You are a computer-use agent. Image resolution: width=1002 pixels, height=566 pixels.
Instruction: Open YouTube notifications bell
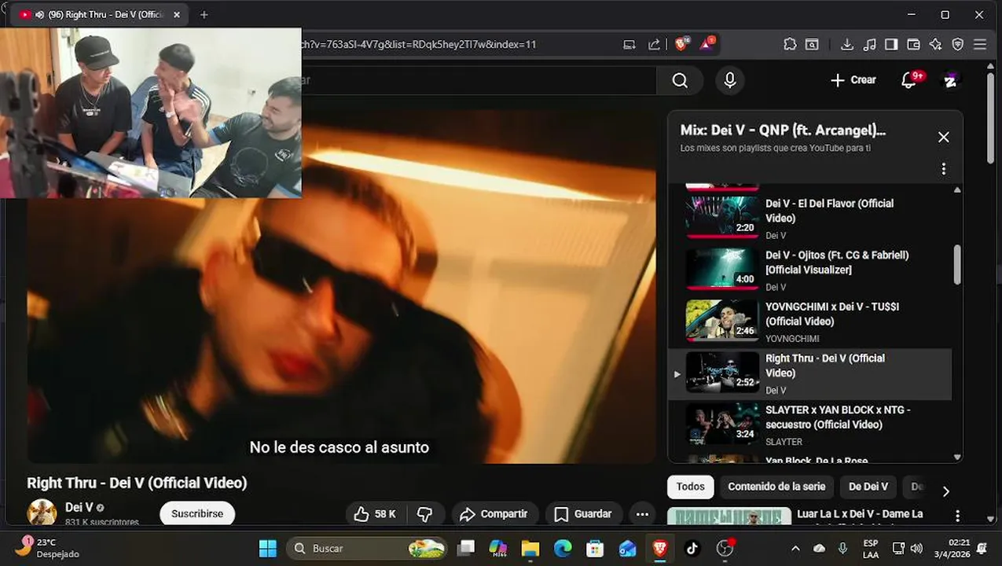click(x=909, y=80)
